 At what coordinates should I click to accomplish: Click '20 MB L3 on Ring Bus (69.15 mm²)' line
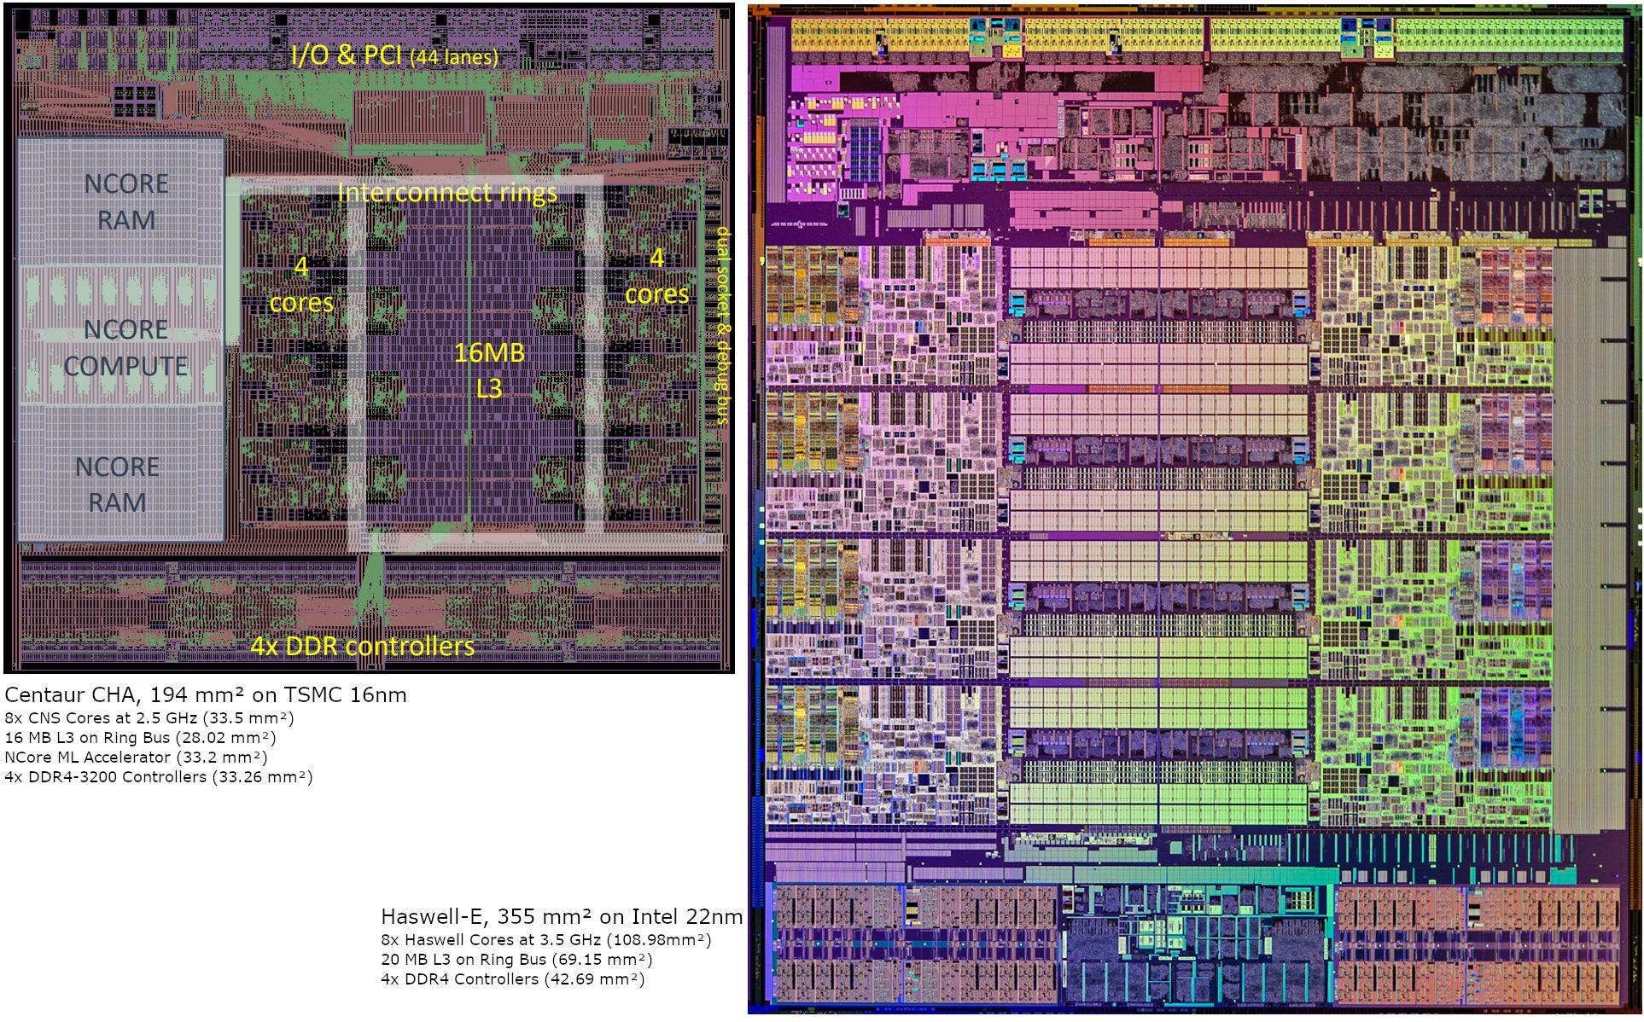516,959
